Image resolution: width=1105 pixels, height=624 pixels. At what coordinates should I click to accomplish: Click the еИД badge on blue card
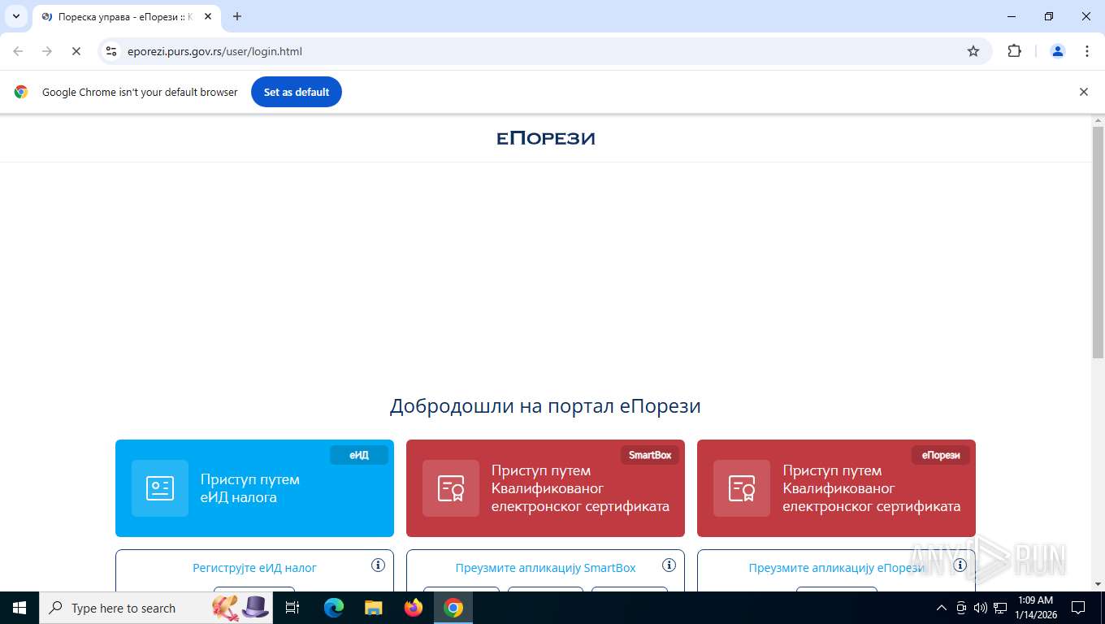pos(359,455)
